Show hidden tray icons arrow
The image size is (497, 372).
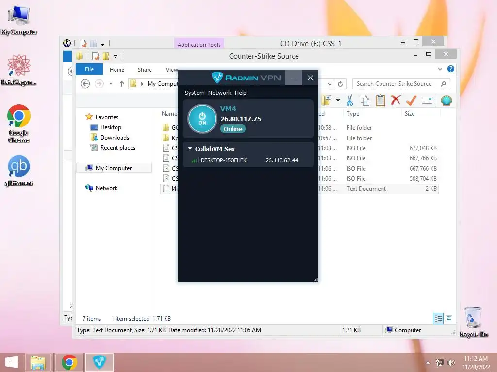point(428,363)
